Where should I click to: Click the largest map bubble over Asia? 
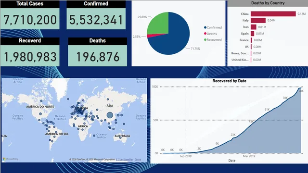tap(110, 115)
